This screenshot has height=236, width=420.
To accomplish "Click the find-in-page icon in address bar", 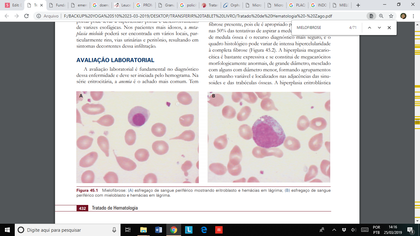I will pyautogui.click(x=371, y=16).
